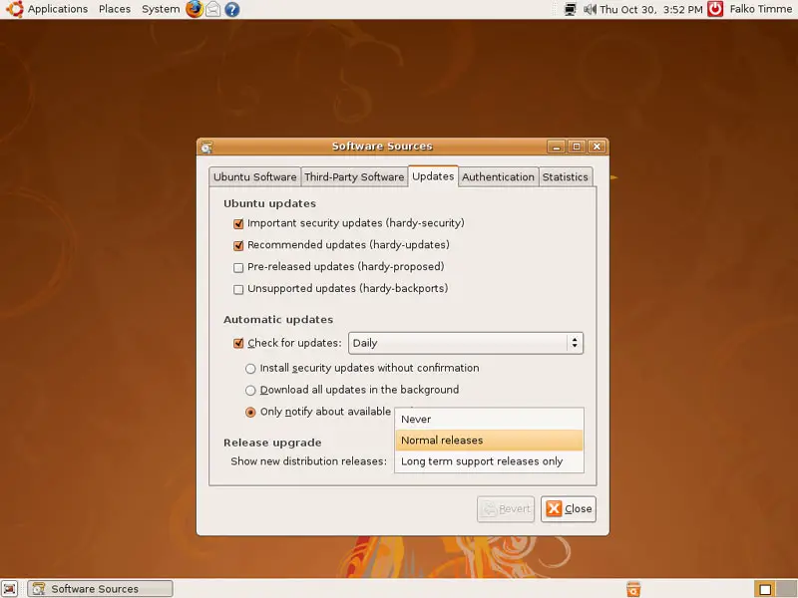Select Install security updates without confirmation
The image size is (798, 598).
(x=250, y=368)
